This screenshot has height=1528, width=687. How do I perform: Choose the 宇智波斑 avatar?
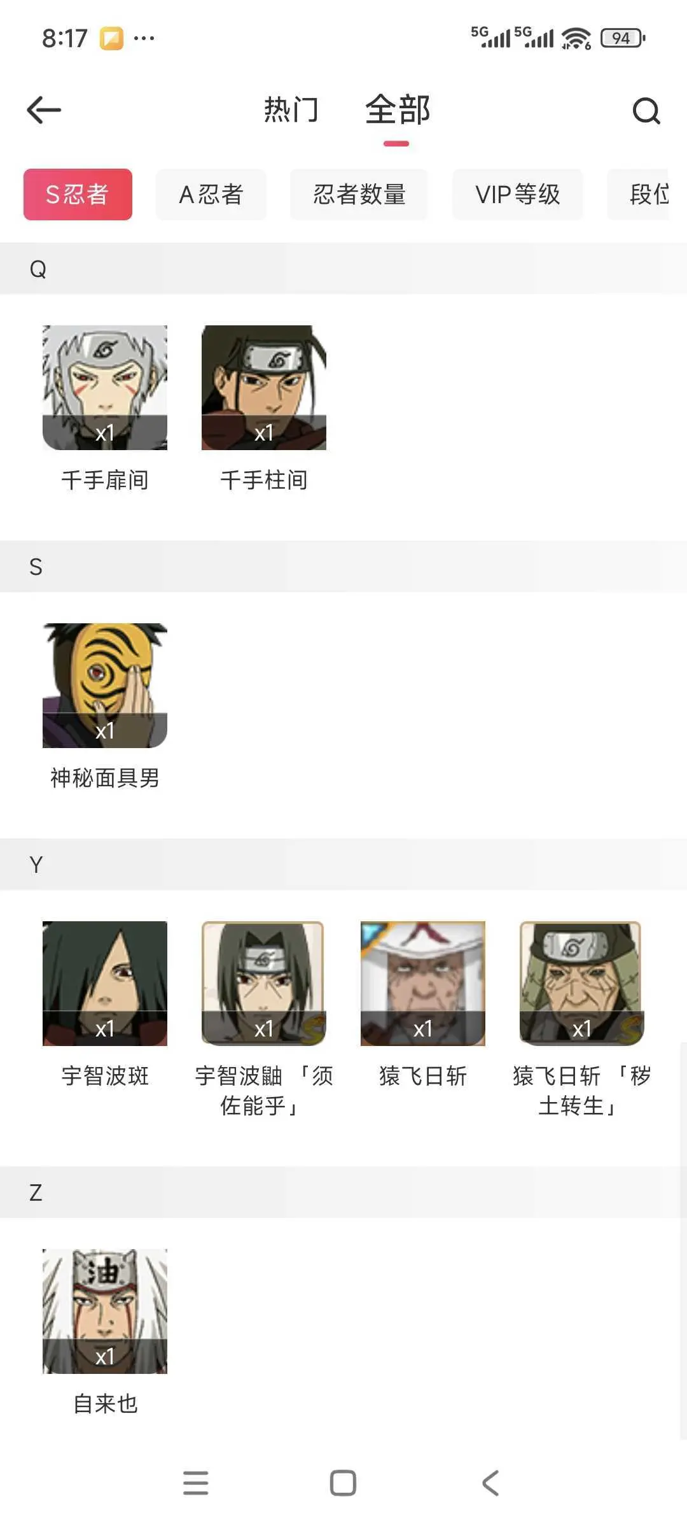click(x=105, y=984)
